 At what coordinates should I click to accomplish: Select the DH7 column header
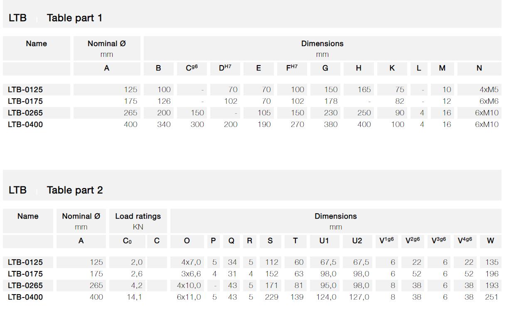tap(225, 68)
